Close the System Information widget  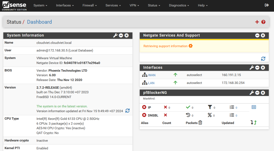click(127, 35)
